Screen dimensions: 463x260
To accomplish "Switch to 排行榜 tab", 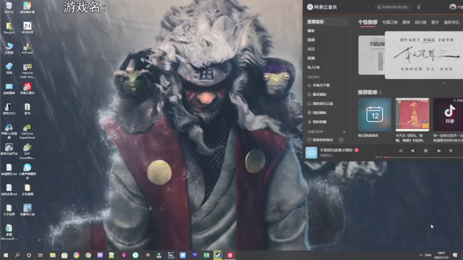I will (421, 22).
